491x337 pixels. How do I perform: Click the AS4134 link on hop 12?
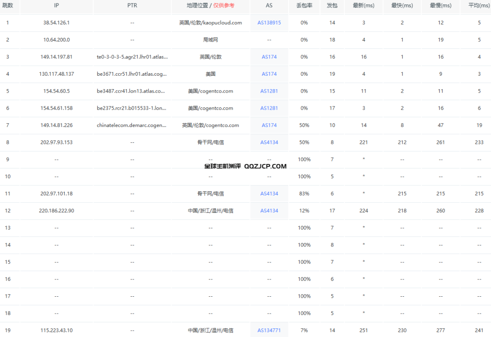point(269,210)
